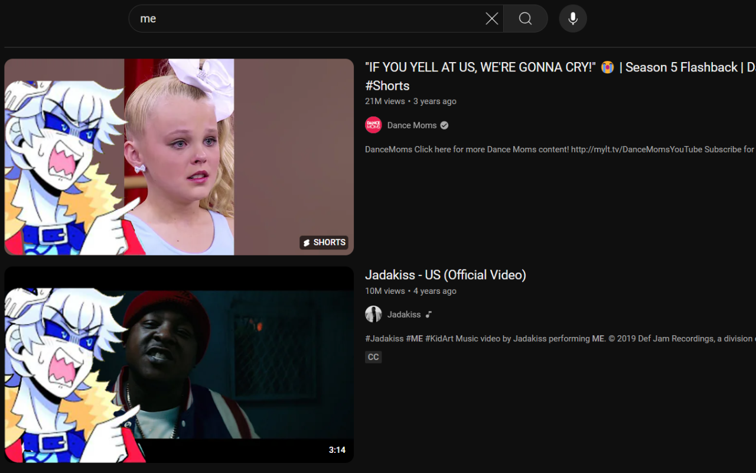
Task: Start voice search with the microphone icon
Action: coord(573,19)
